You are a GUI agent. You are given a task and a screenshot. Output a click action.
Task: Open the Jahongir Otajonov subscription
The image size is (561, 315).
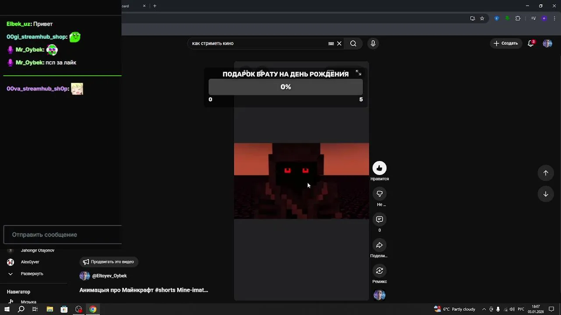point(38,250)
